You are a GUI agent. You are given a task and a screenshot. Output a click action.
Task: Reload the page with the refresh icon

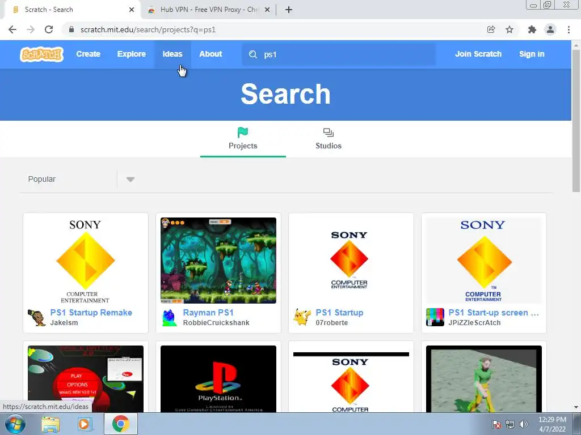[x=49, y=29]
